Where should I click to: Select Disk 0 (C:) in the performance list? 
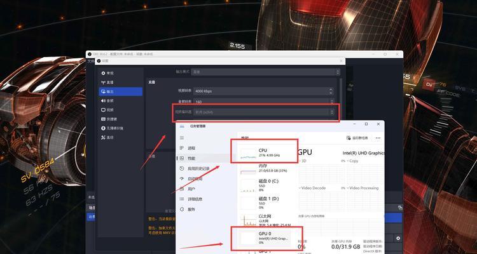click(x=265, y=185)
